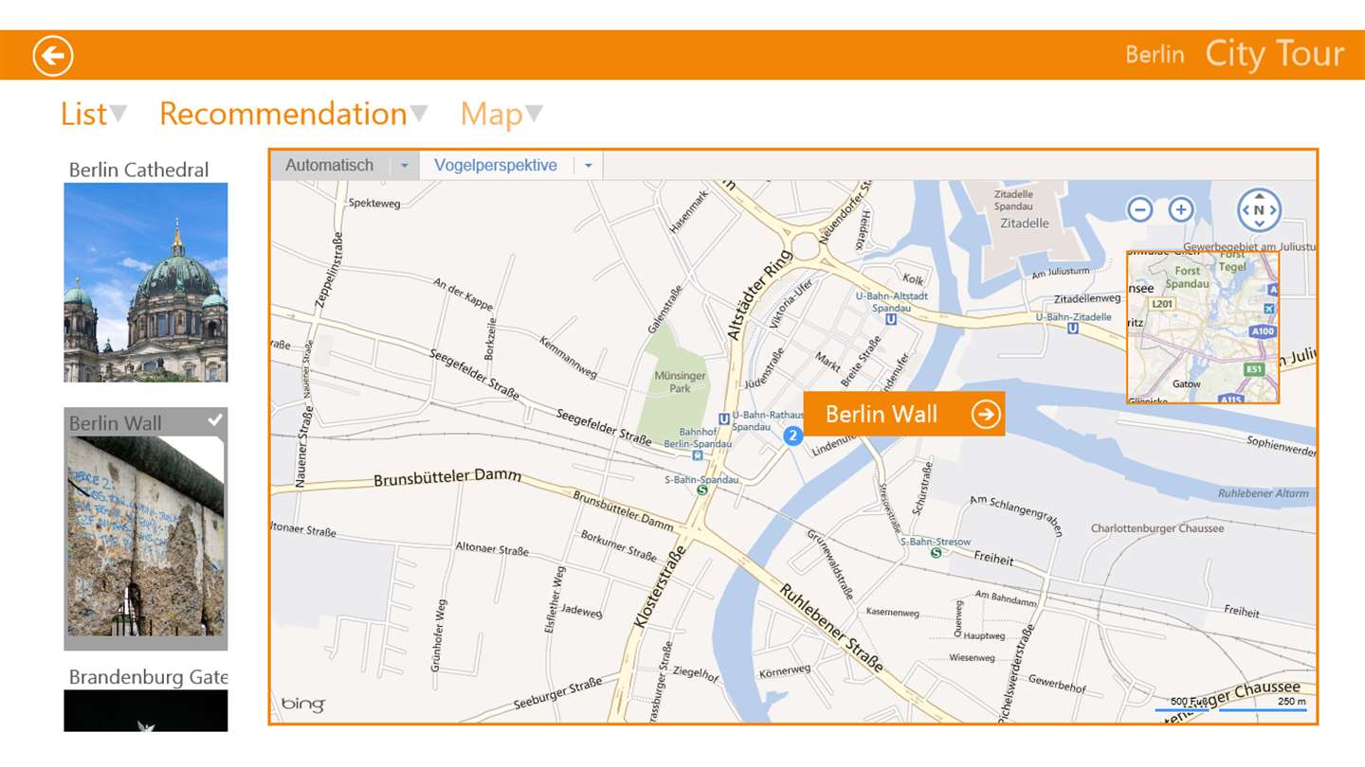Image resolution: width=1365 pixels, height=767 pixels.
Task: Click the Brandenburg Gate title
Action: pos(149,678)
